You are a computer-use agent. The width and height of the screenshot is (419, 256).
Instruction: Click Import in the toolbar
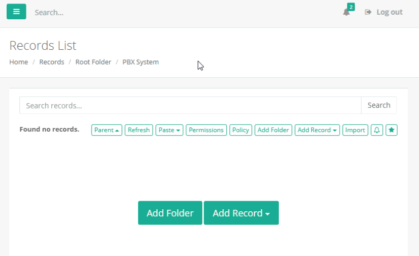click(x=355, y=130)
